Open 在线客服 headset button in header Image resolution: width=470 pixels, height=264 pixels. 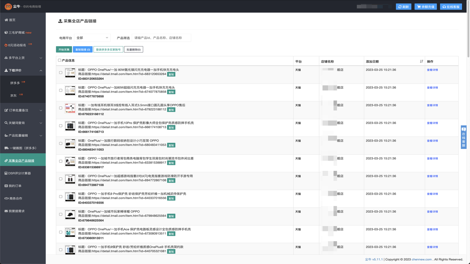point(451,7)
